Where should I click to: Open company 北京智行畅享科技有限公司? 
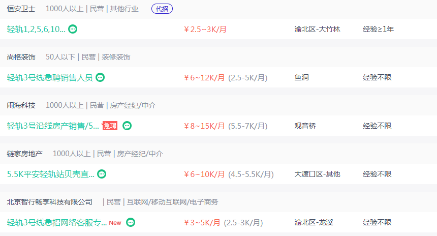point(50,202)
